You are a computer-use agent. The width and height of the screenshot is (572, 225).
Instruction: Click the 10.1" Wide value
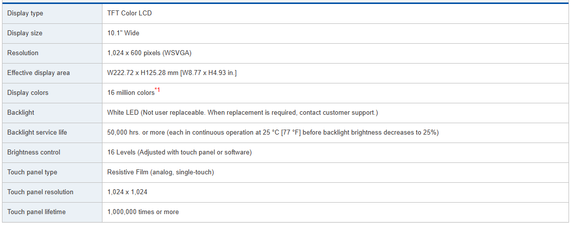[x=123, y=33]
